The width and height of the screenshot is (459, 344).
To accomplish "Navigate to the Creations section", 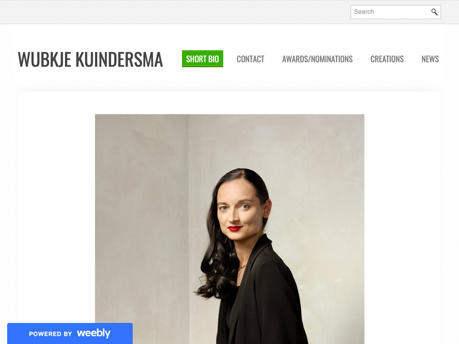I will (x=387, y=59).
